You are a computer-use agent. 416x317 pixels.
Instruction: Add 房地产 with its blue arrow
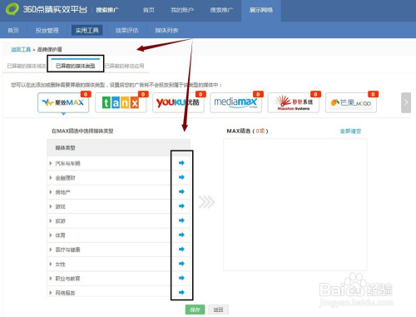(x=181, y=191)
